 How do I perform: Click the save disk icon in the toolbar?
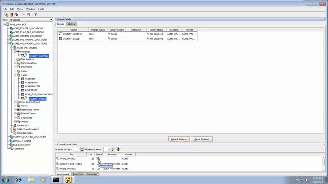pyautogui.click(x=29, y=15)
